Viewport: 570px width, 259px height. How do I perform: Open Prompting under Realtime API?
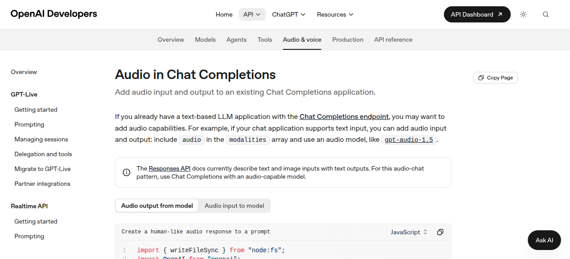pos(29,236)
